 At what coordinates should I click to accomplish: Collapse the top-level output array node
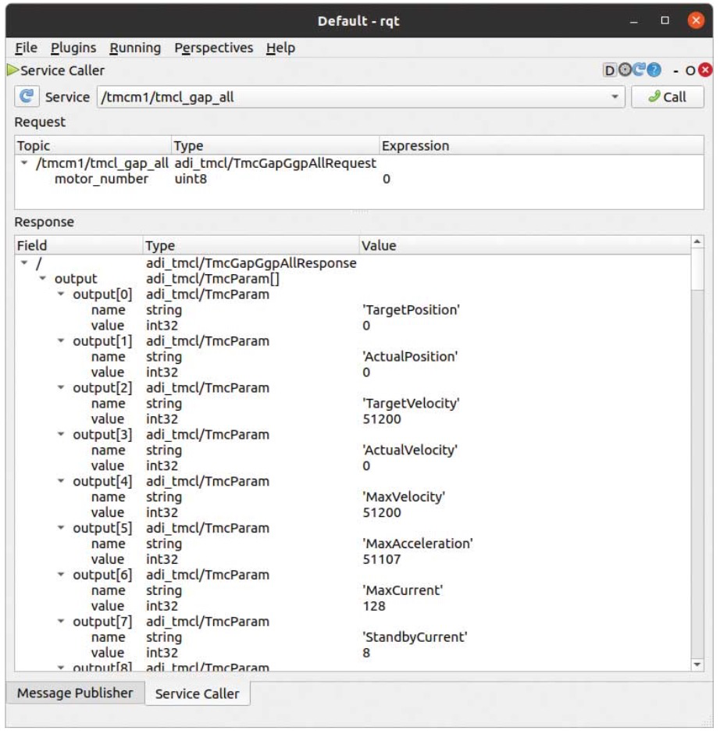(x=43, y=279)
